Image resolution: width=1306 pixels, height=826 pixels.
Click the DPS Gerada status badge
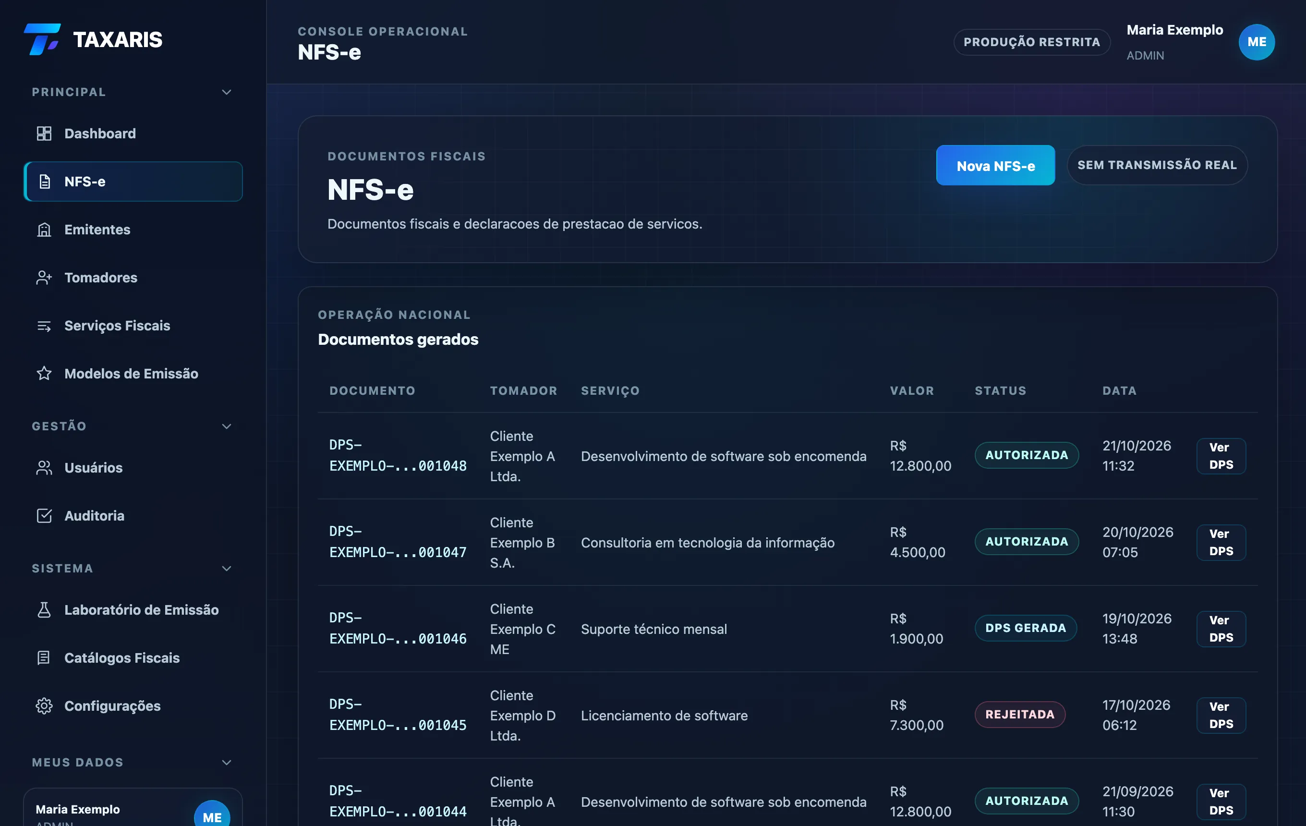(1026, 628)
